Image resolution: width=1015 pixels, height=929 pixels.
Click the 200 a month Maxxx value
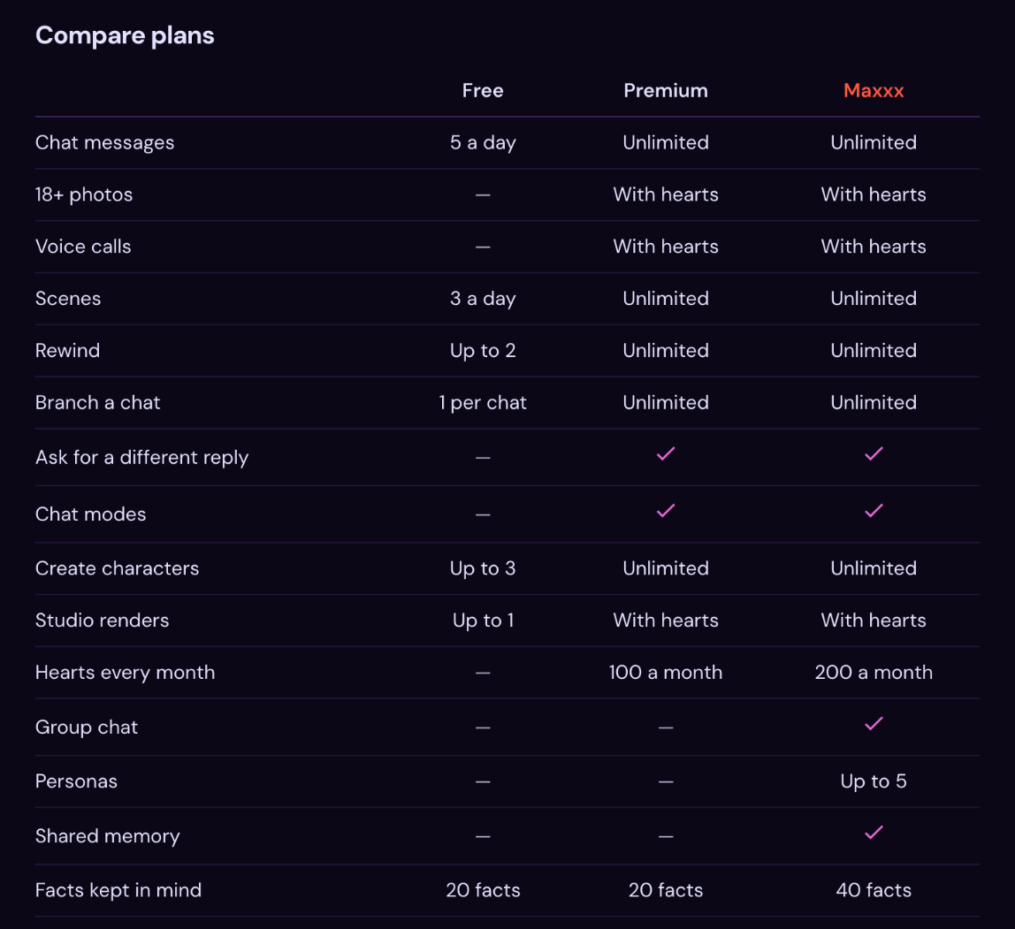874,673
